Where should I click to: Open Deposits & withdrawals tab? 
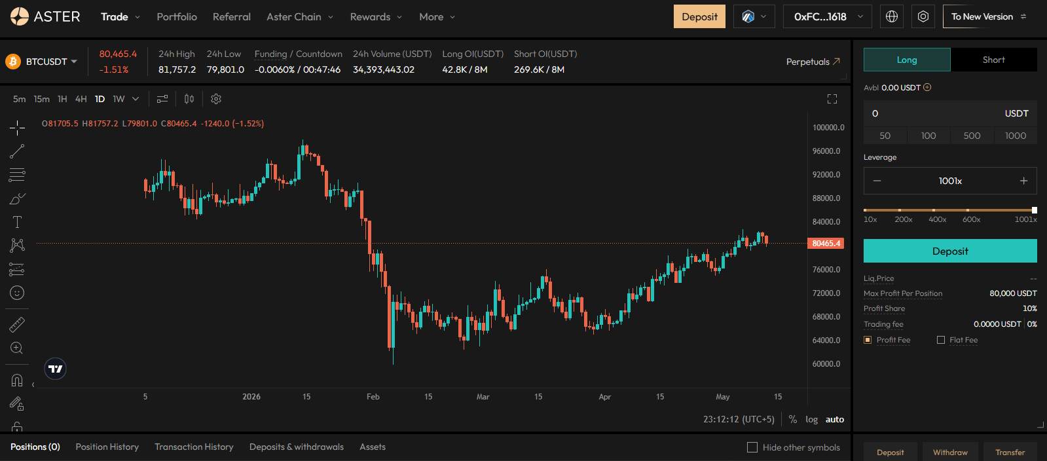coord(297,447)
